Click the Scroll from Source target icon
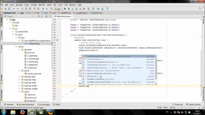This screenshot has width=205, height=115. 38,16
